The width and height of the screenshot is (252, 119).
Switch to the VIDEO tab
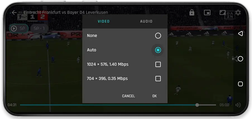pos(104,22)
